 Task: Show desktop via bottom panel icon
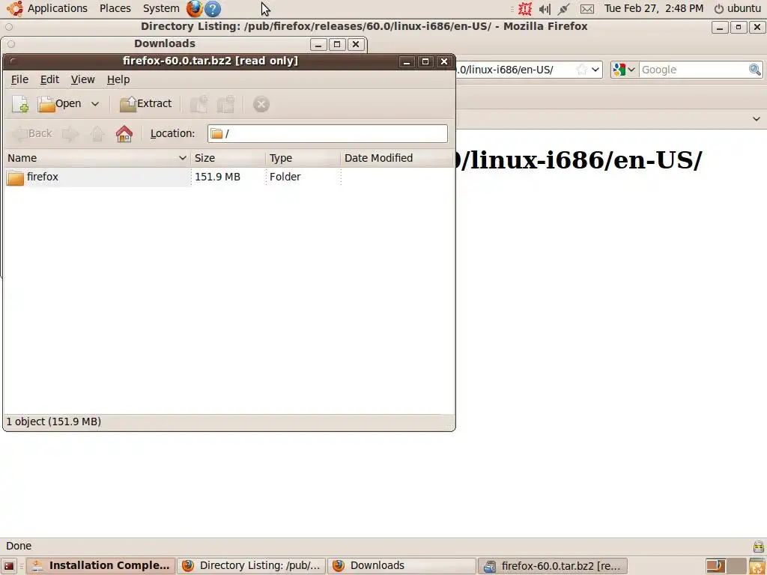(x=9, y=566)
